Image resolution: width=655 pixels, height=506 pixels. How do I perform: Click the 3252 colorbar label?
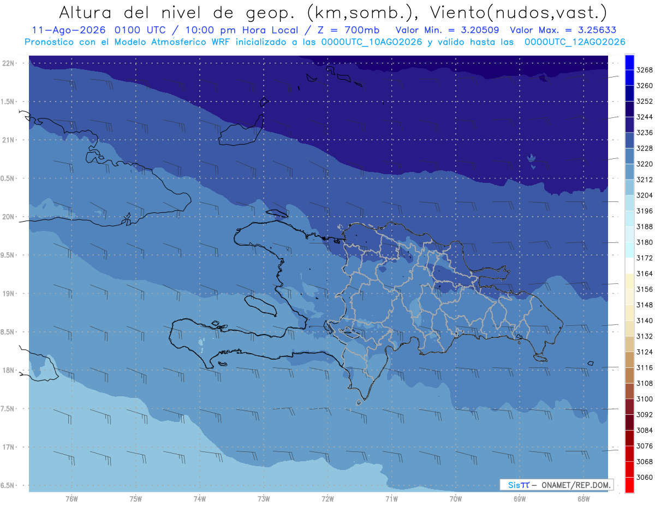click(x=645, y=102)
